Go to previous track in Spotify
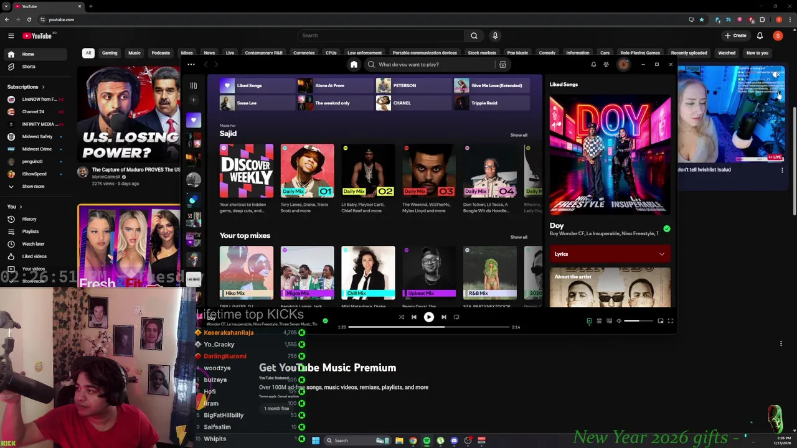Viewport: 797px width, 448px height. click(414, 317)
